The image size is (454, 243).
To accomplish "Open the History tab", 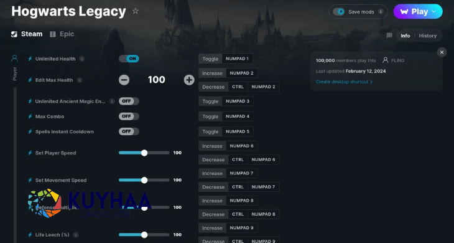I will (428, 36).
